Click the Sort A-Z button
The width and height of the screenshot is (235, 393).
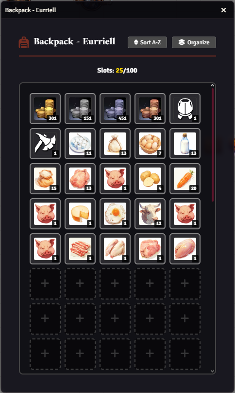click(x=147, y=42)
